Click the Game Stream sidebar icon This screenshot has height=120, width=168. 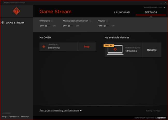point(3,22)
